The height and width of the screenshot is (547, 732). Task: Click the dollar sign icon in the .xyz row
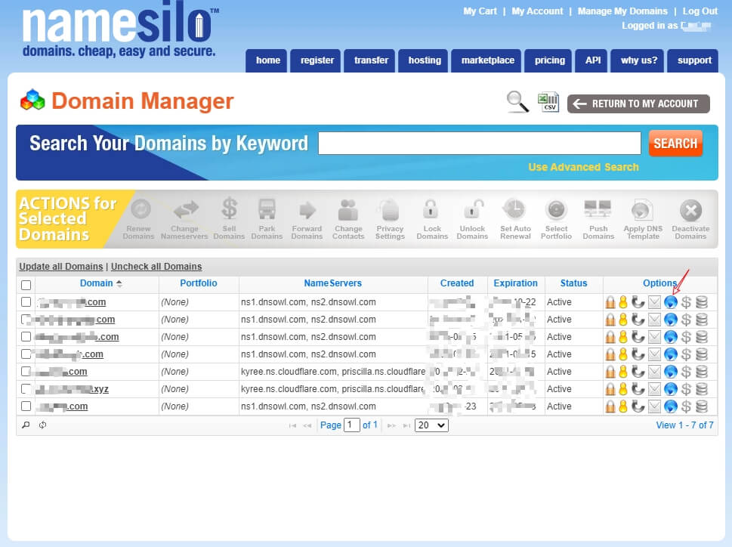[686, 389]
